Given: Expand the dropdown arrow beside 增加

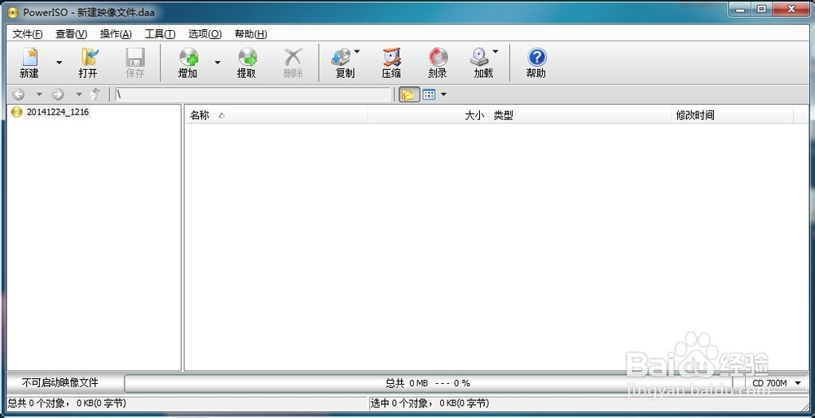Looking at the screenshot, I should (x=218, y=63).
